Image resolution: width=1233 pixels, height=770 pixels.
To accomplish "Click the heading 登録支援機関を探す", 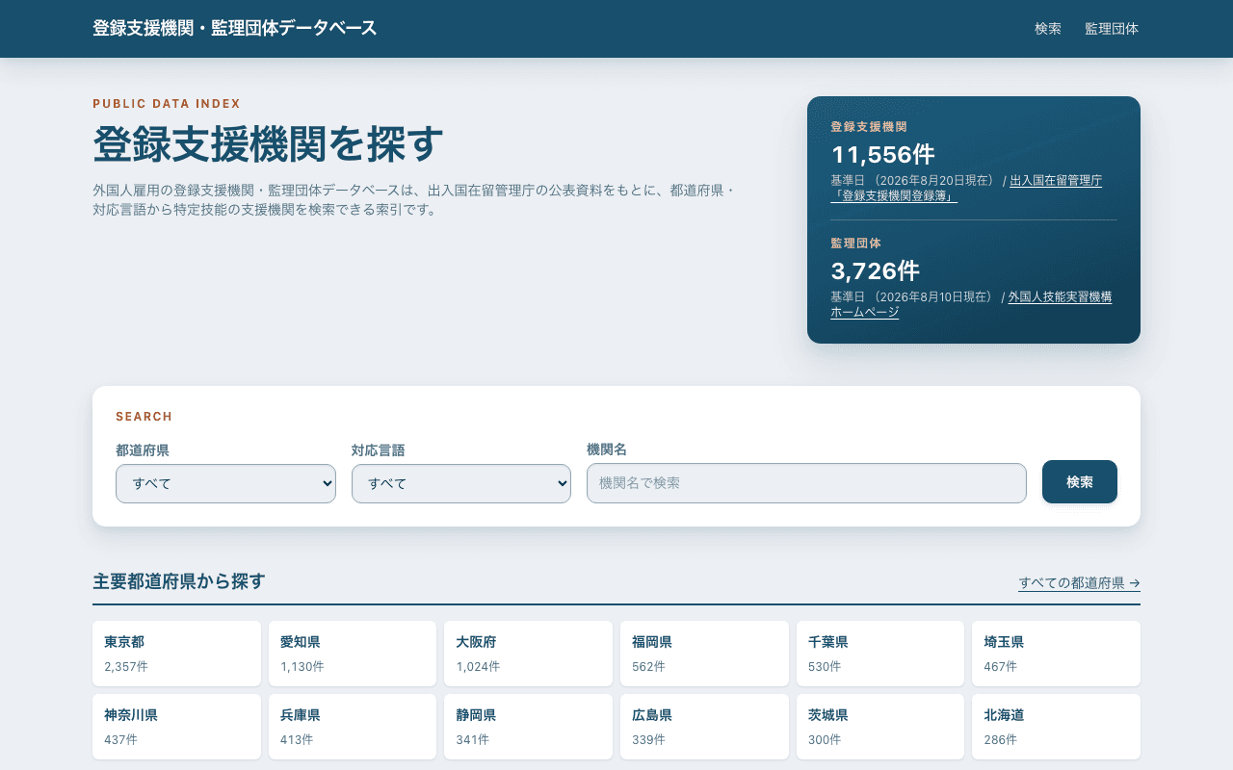I will coord(268,144).
